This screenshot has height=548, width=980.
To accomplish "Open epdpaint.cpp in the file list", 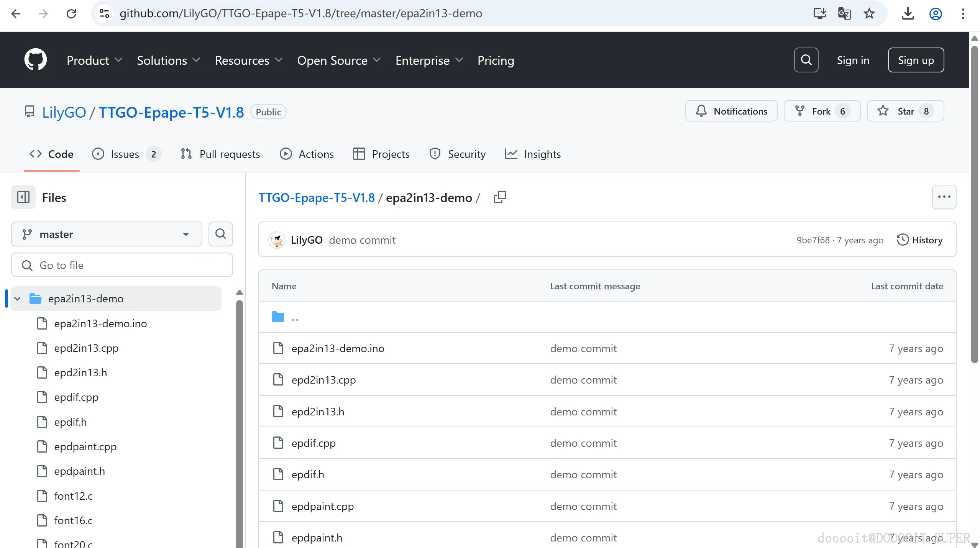I will 322,506.
